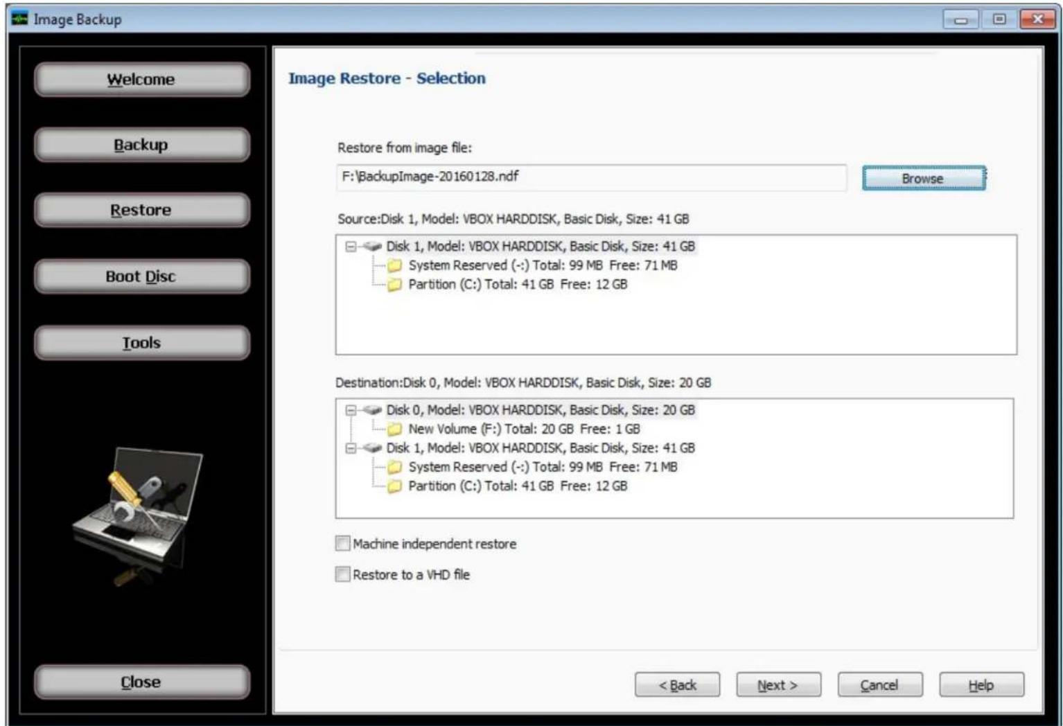Proceed with the Next > button
1063x726 pixels.
(x=778, y=685)
